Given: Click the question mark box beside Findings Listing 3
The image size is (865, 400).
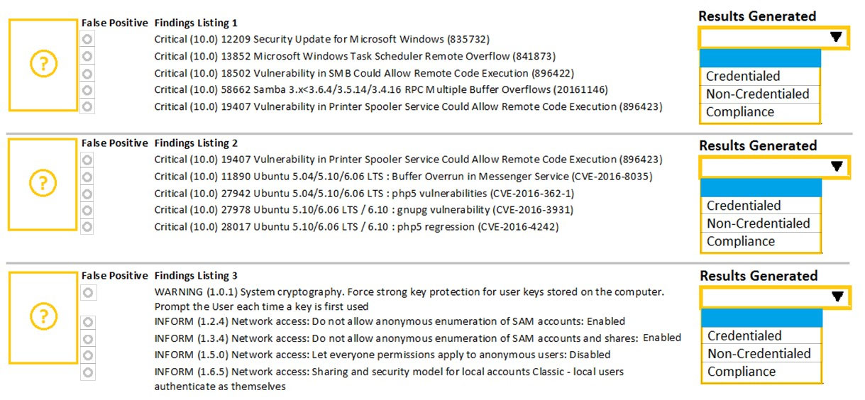Looking at the screenshot, I should [43, 314].
